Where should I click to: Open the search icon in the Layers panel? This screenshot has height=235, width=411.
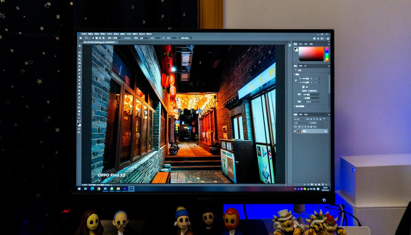(295, 119)
